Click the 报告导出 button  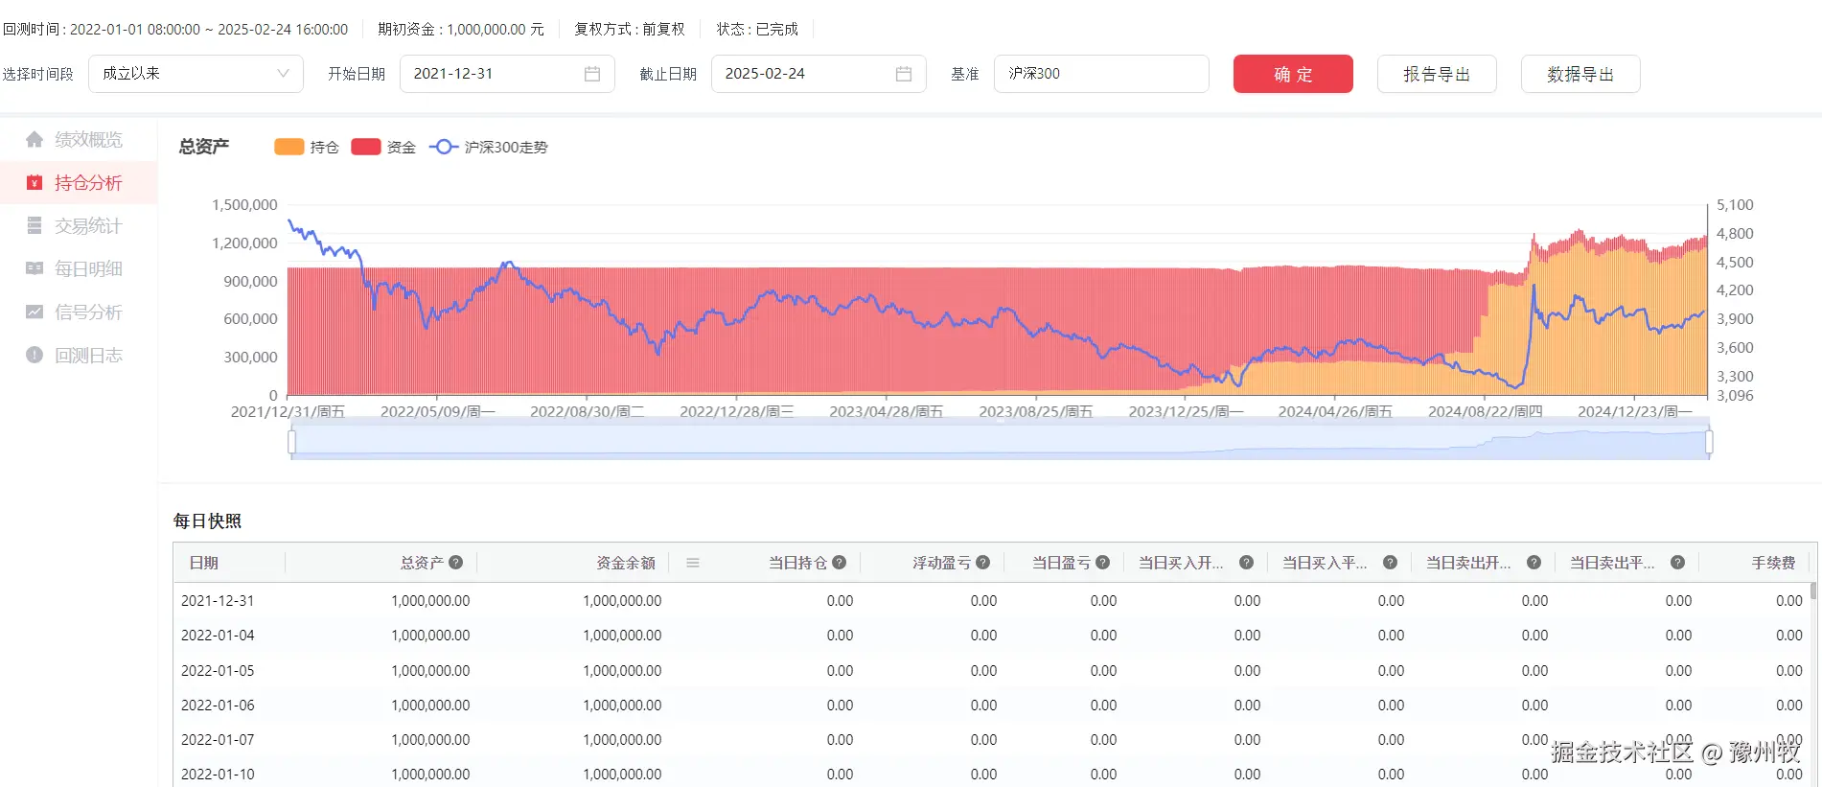1437,74
